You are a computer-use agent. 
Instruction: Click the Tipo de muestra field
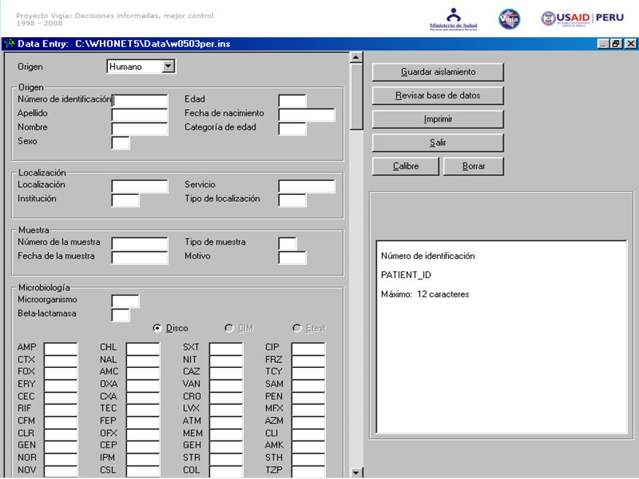click(288, 243)
